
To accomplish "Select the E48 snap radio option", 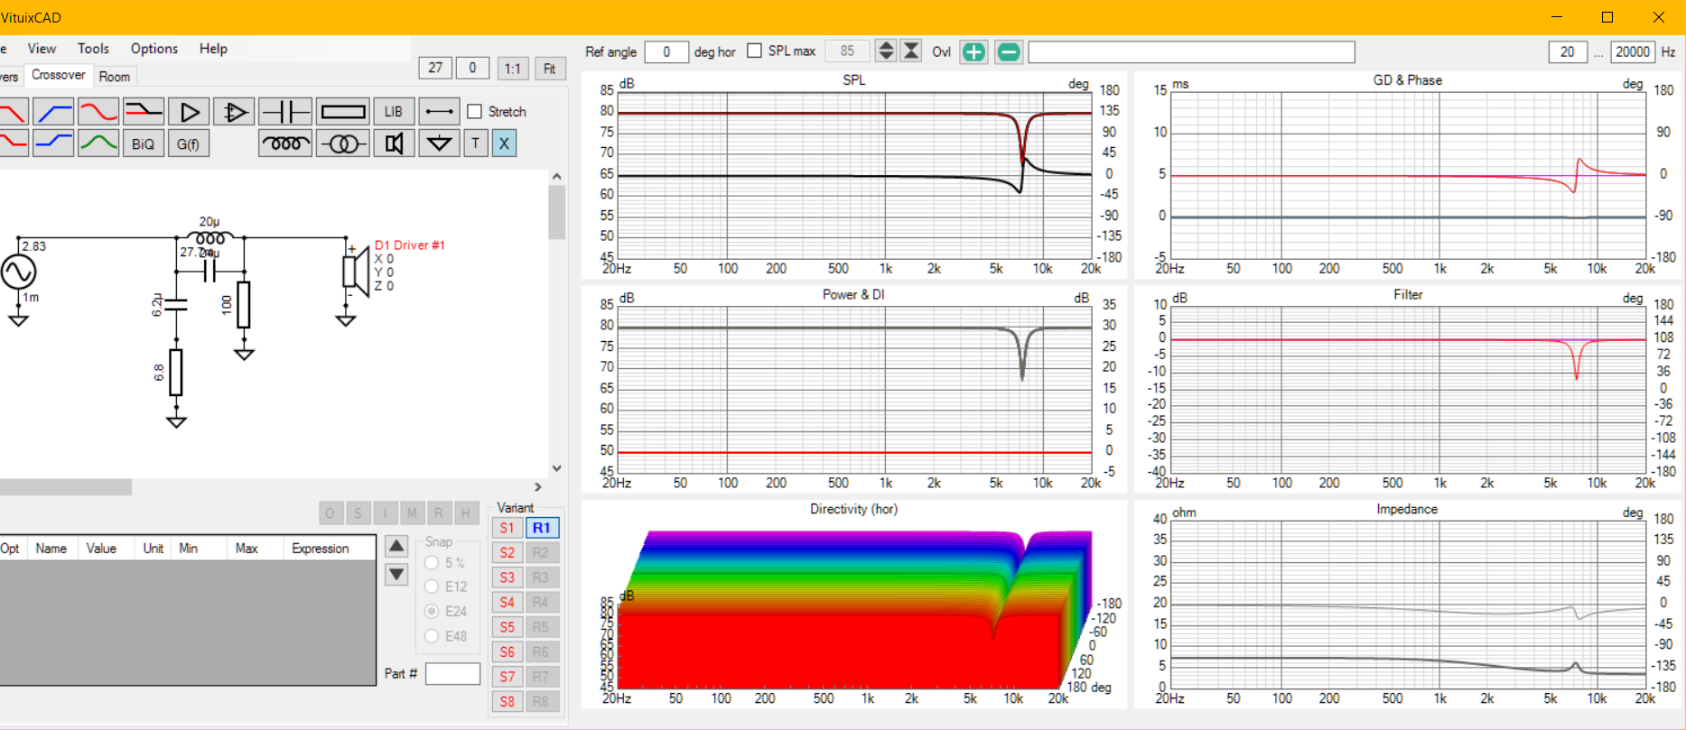I will (x=432, y=636).
